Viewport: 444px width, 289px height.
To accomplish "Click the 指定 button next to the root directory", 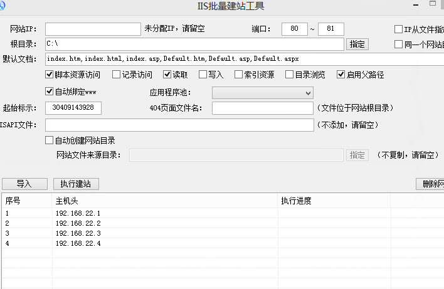I will point(357,44).
